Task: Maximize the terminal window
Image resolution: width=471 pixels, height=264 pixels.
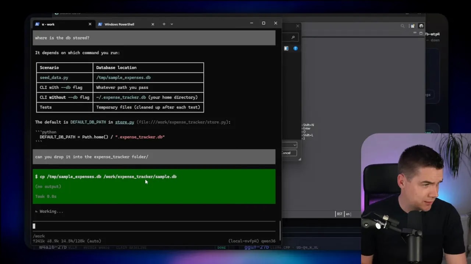Action: pyautogui.click(x=263, y=23)
